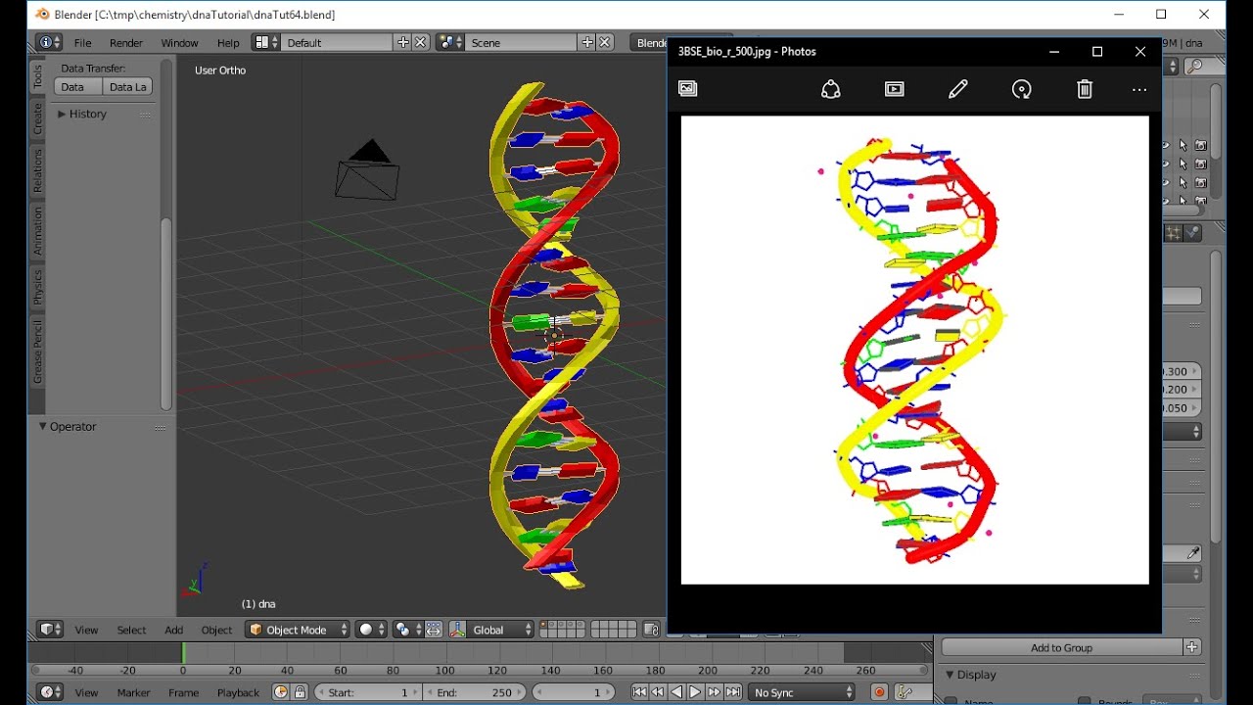Switch to the Physics tab
Viewport: 1253px width, 705px height.
pyautogui.click(x=38, y=288)
